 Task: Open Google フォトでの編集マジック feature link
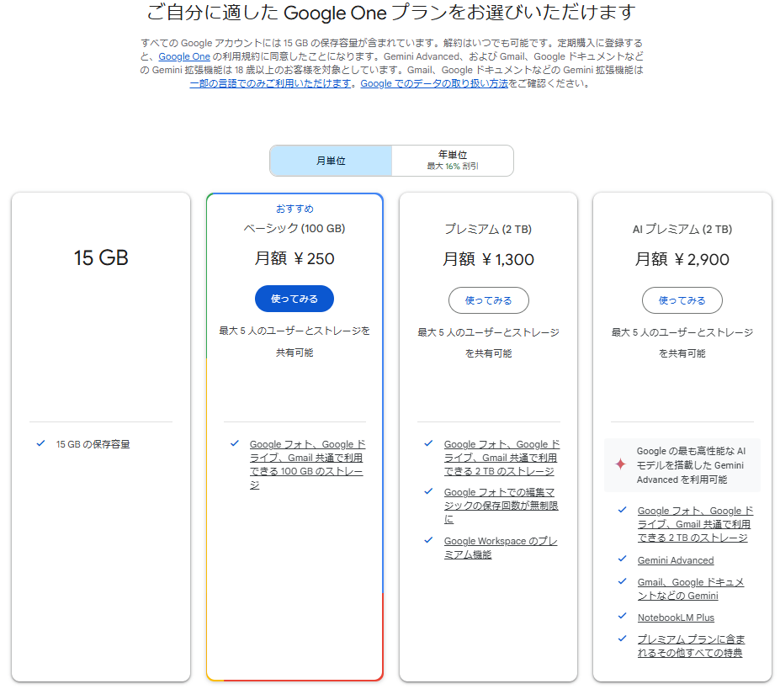pyautogui.click(x=501, y=506)
